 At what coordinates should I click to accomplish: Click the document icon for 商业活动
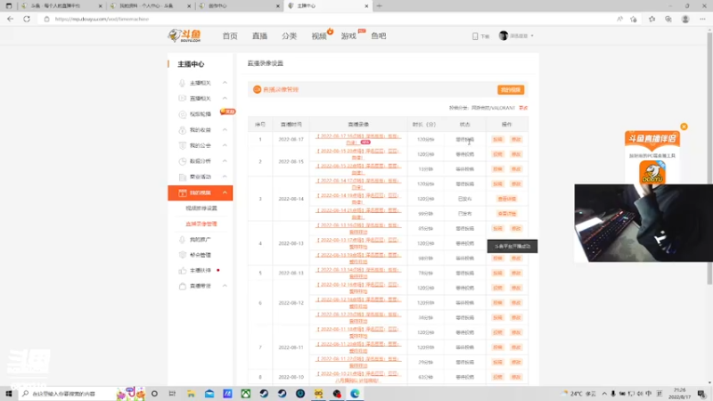183,176
